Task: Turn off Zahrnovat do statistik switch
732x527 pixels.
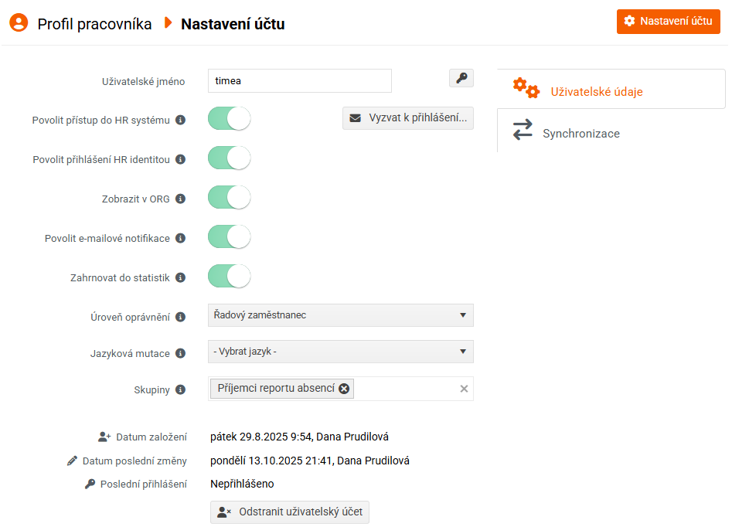Action: click(x=230, y=276)
